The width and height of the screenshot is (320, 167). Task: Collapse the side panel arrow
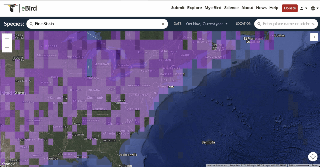313,37
